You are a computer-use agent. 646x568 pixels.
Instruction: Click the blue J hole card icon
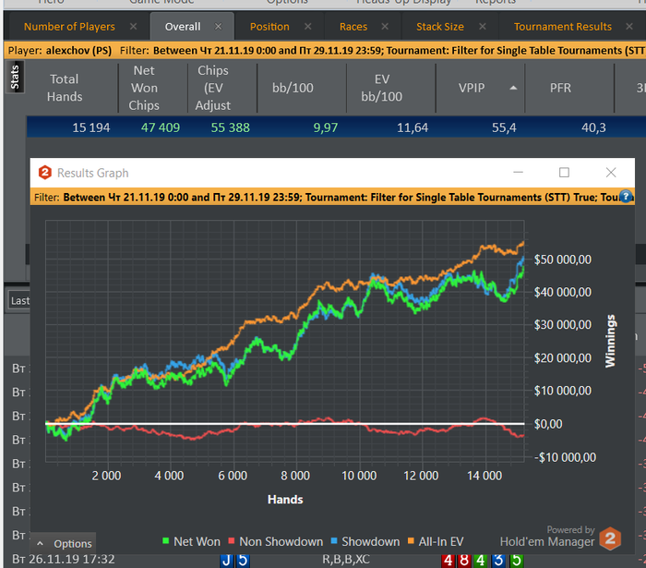(x=226, y=561)
